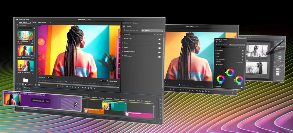Open the Export workspace tab
The height and width of the screenshot is (133, 293).
[28, 19]
